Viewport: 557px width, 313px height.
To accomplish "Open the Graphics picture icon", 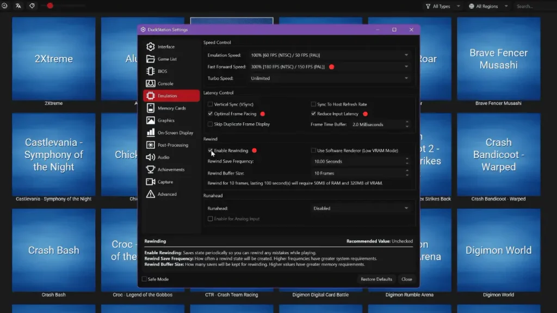I will tap(151, 120).
